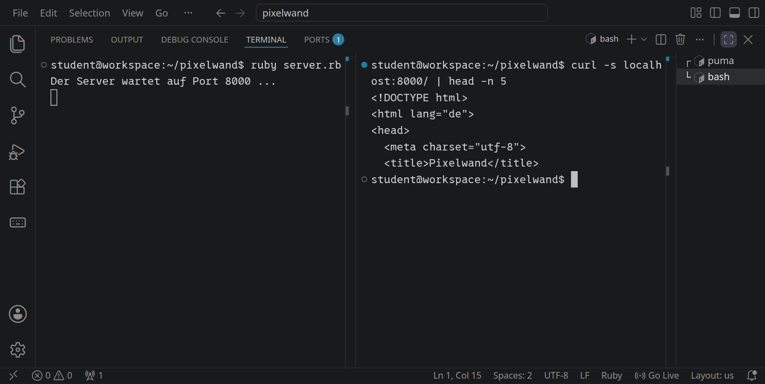
Task: Open the launch profile dropdown chevron
Action: pyautogui.click(x=644, y=39)
